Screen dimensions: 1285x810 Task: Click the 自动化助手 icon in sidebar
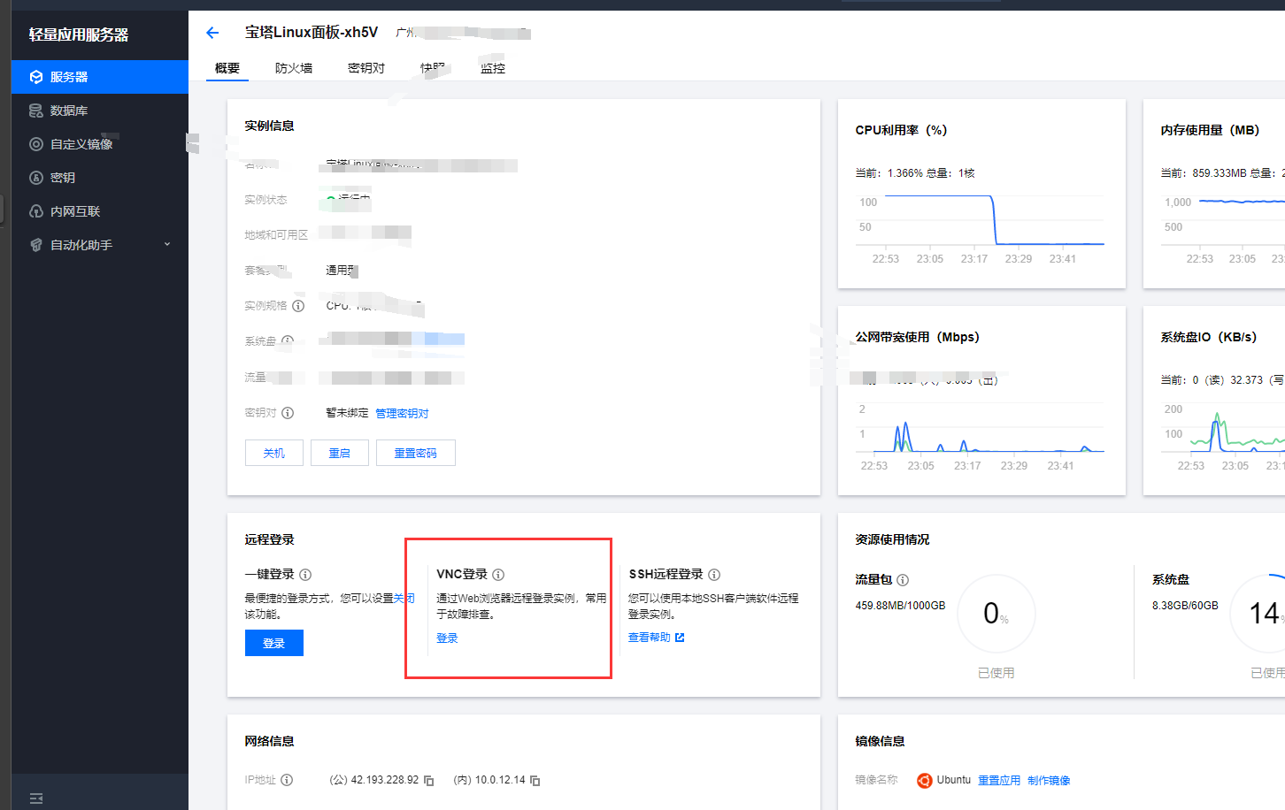pos(36,245)
